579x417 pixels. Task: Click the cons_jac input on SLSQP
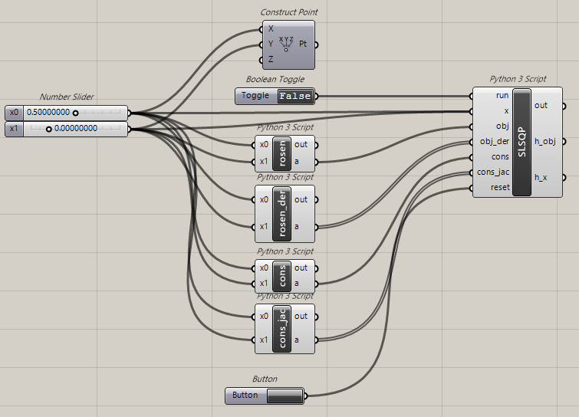pos(492,172)
